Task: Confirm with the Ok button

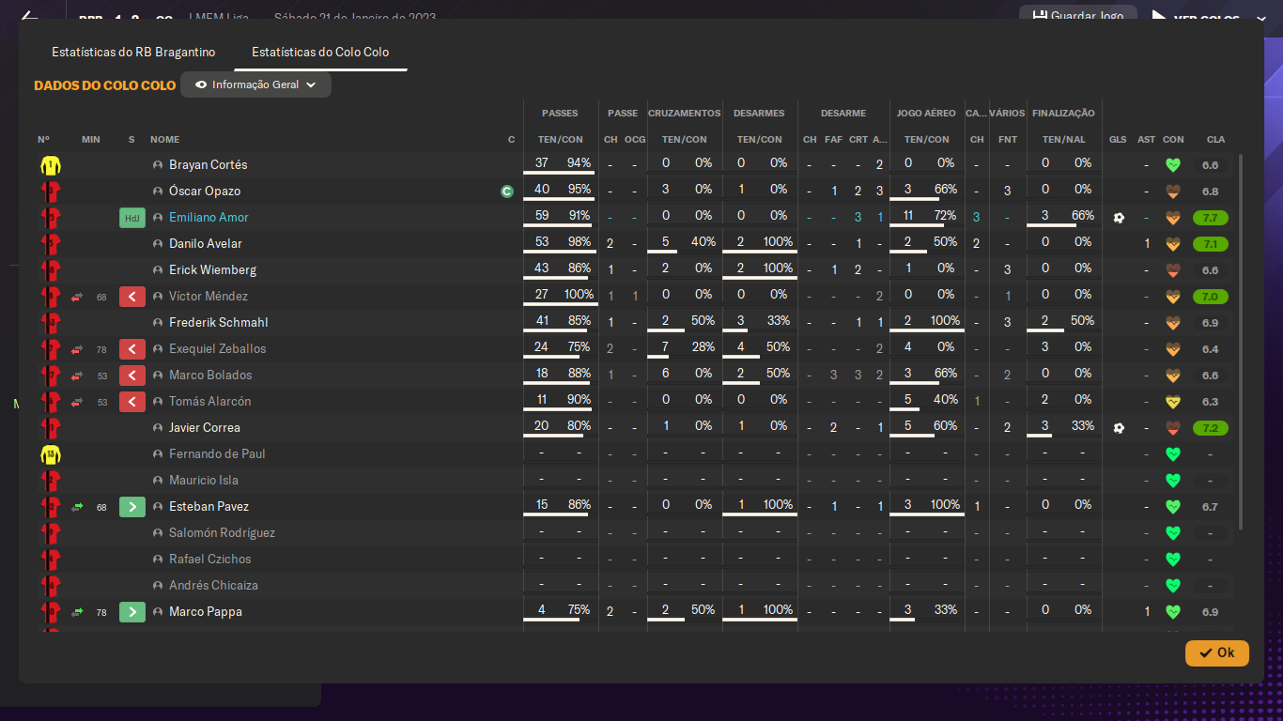Action: pos(1217,652)
